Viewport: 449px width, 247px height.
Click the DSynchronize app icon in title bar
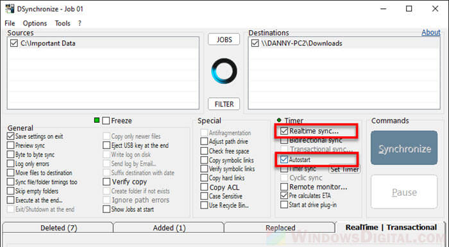click(x=10, y=9)
